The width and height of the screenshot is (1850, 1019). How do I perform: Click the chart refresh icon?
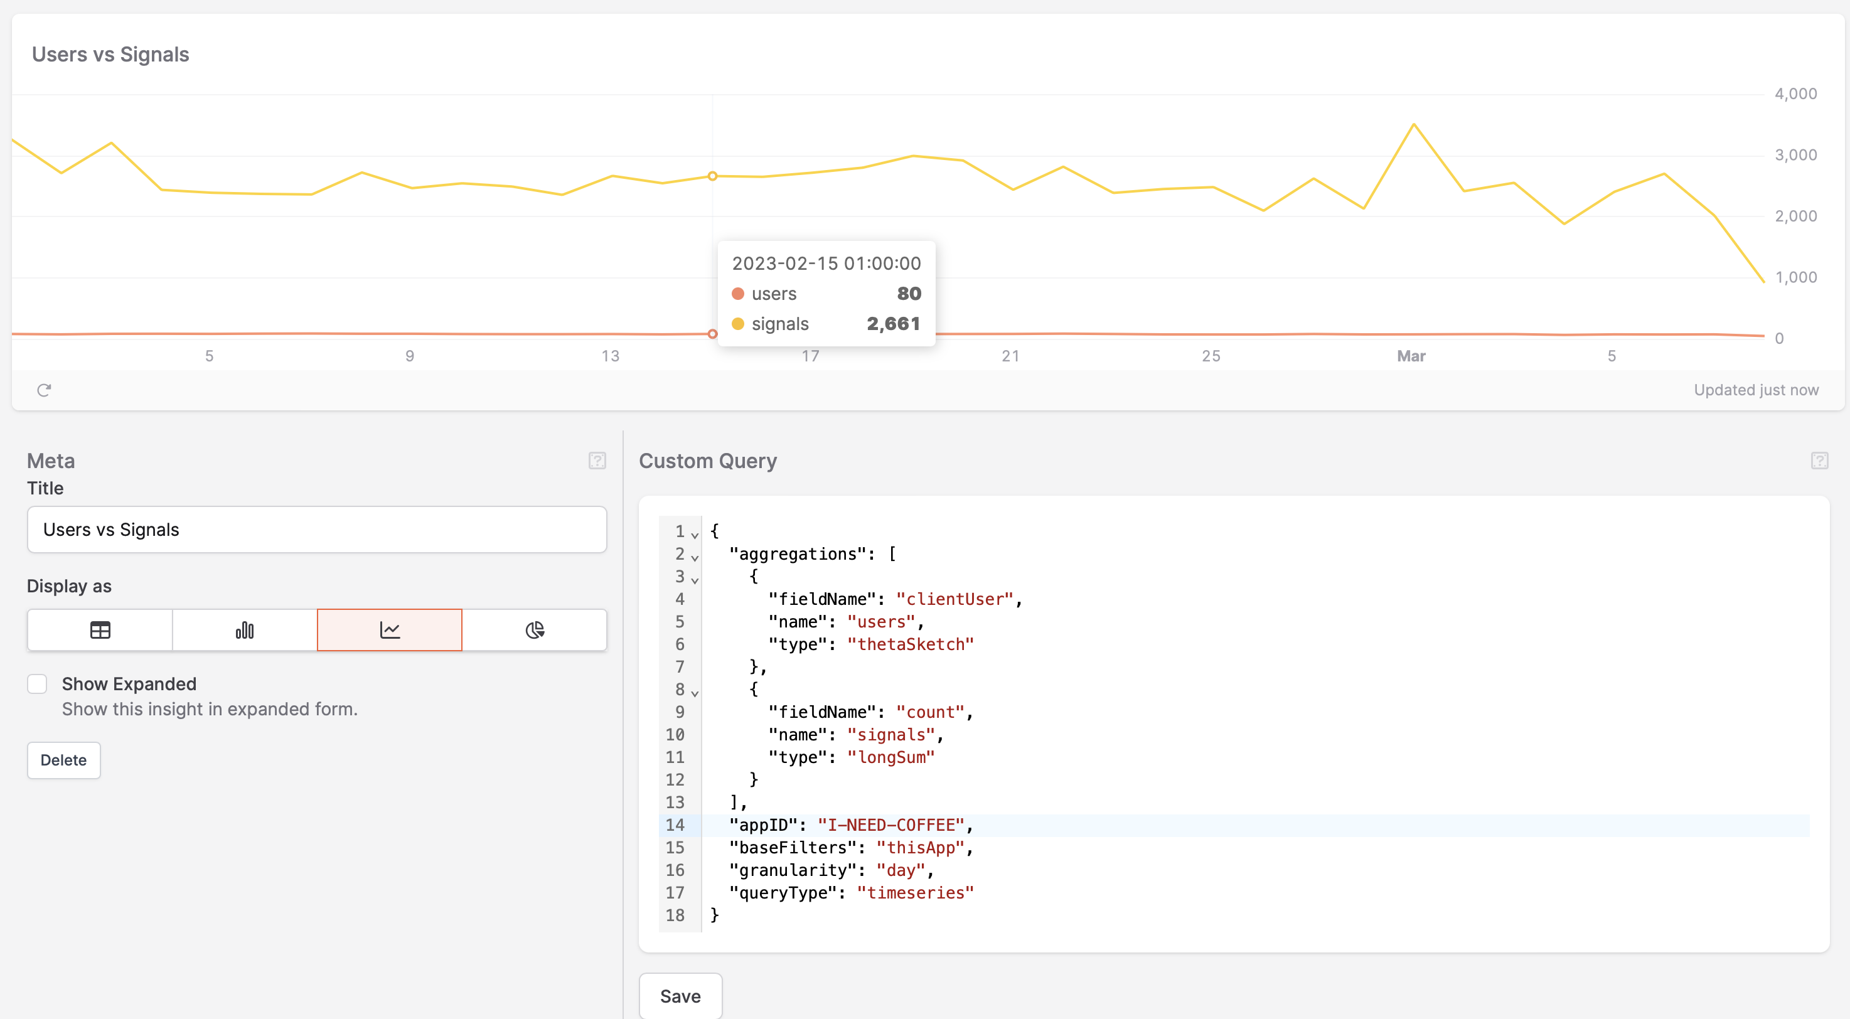44,390
